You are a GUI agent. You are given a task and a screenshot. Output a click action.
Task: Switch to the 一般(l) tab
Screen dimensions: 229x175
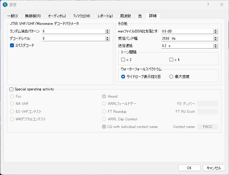pos(12,16)
